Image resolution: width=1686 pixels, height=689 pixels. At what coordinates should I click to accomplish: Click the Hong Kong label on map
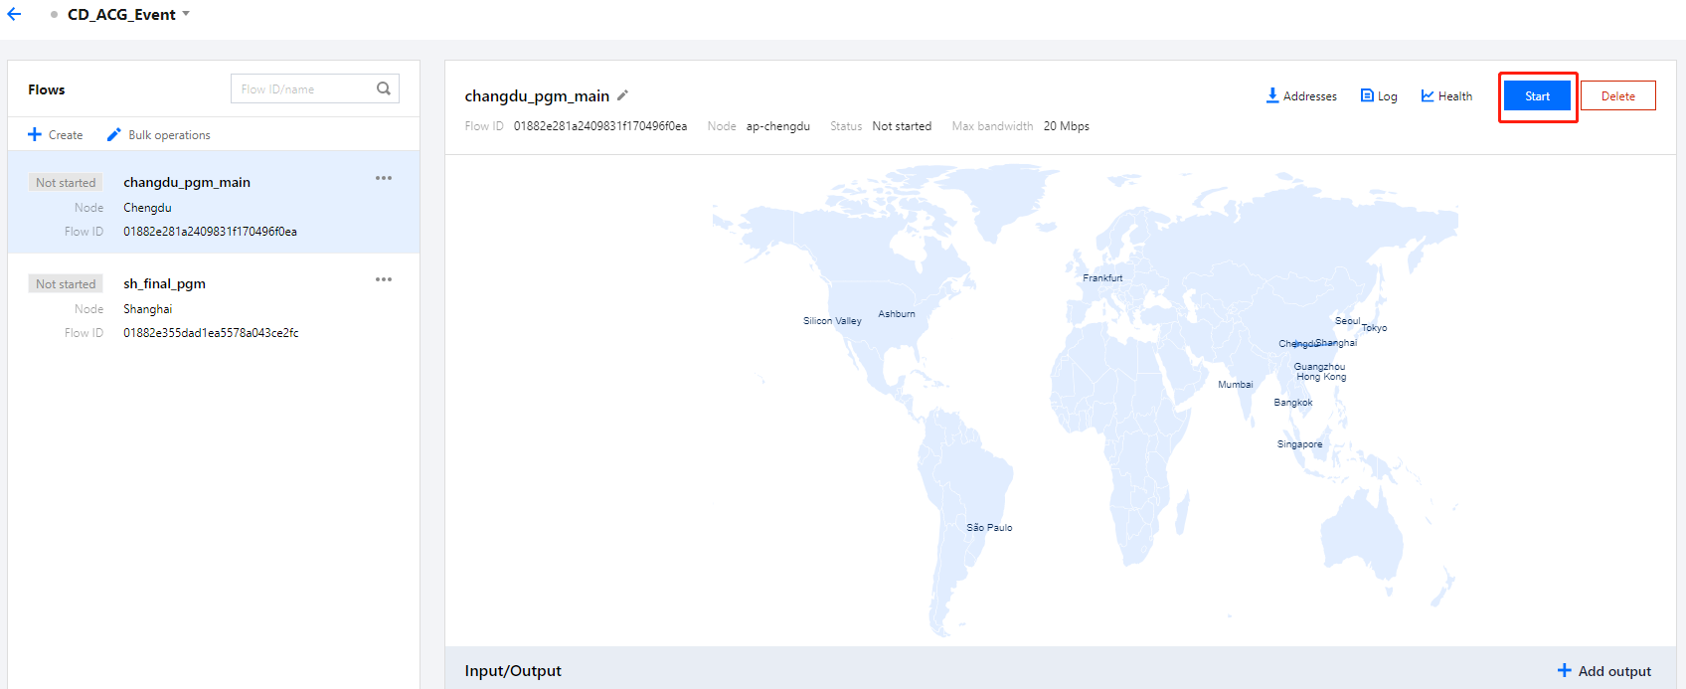(x=1321, y=377)
